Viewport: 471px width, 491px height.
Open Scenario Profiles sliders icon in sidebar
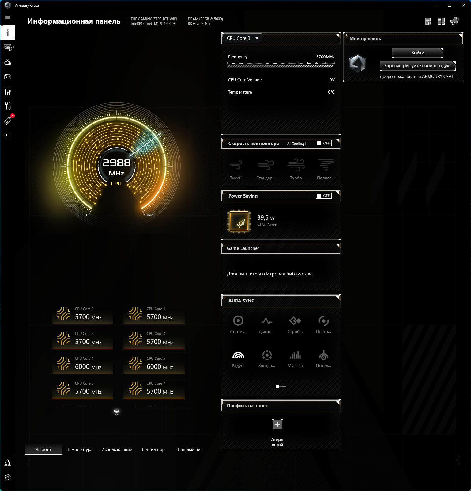[8, 91]
